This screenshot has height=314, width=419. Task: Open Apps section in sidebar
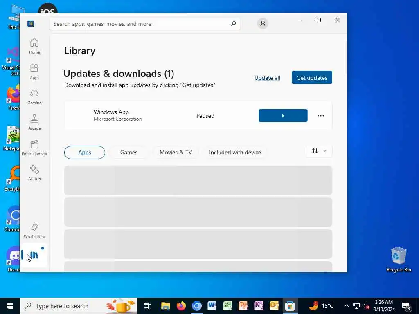[x=34, y=72]
